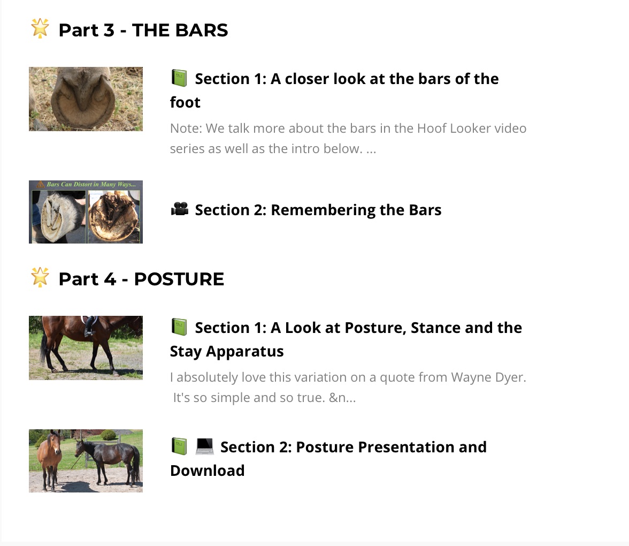Click green book icon for bars Section 1
Screen dimensions: 629x546
(179, 78)
